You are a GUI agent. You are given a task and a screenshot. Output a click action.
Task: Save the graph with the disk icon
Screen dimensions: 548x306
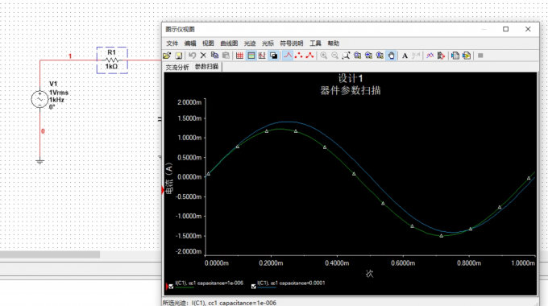coord(179,56)
